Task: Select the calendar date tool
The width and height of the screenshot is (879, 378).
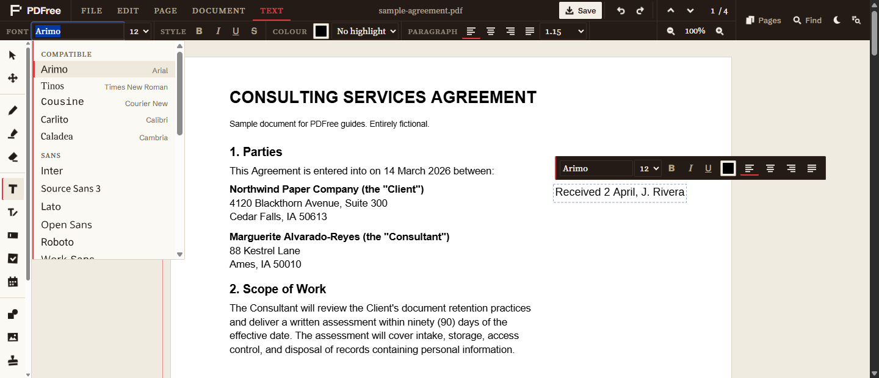Action: point(13,282)
